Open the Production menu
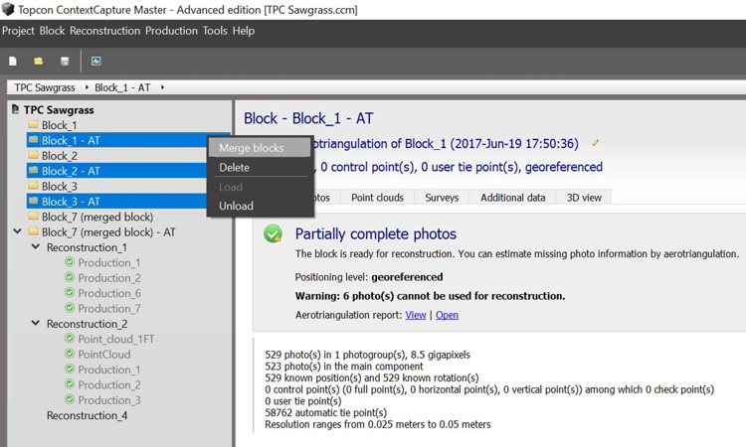The width and height of the screenshot is (746, 447). (x=171, y=31)
